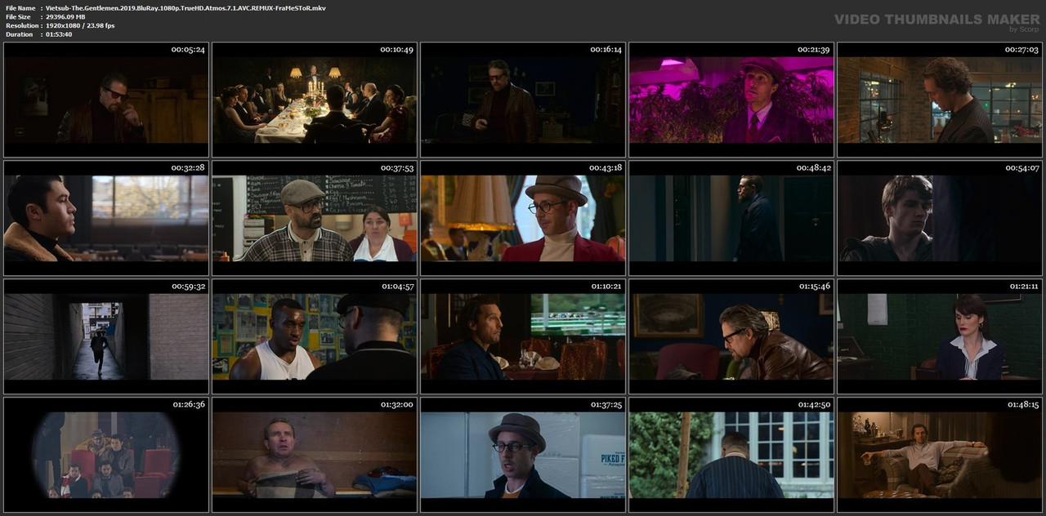Choose the thumbnail at 00:32:28

click(106, 218)
